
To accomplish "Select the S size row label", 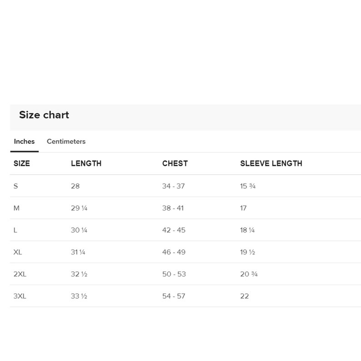I will tap(15, 186).
